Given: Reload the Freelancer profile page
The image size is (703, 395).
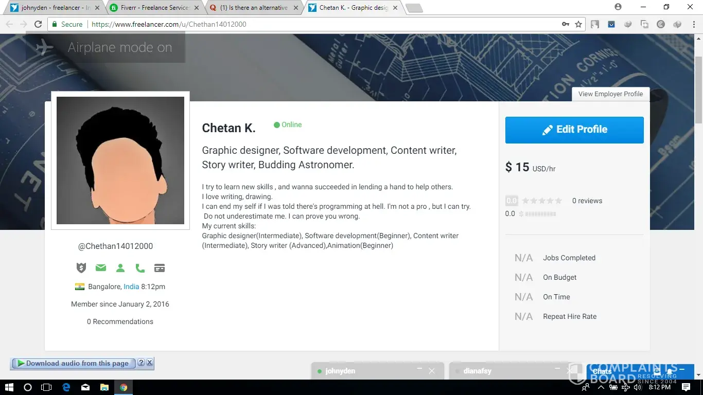Looking at the screenshot, I should pos(38,24).
